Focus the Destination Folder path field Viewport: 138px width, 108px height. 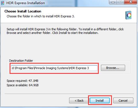coord(54,68)
